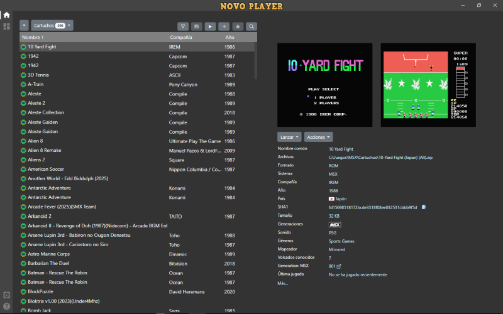503x314 pixels.
Task: Click cartridge icon beside BlockPuzzle
Action: [x=23, y=292]
